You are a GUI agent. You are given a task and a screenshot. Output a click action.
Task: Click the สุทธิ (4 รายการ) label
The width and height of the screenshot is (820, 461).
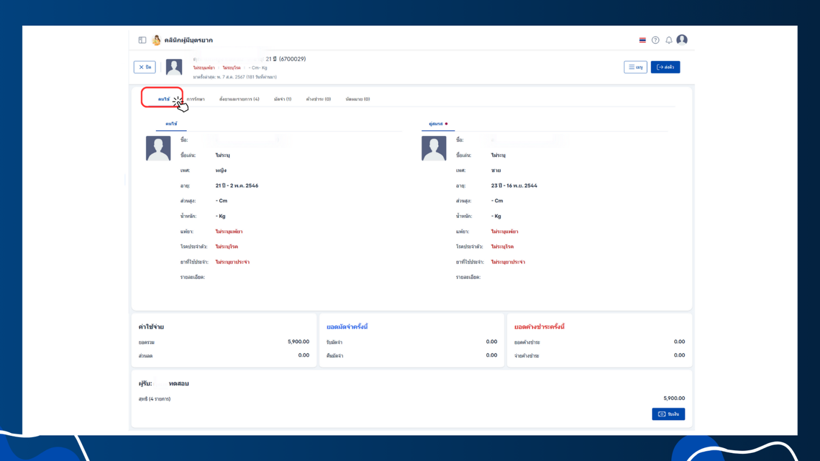[155, 399]
